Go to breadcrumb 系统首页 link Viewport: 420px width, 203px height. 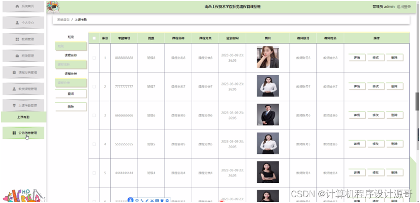point(63,20)
